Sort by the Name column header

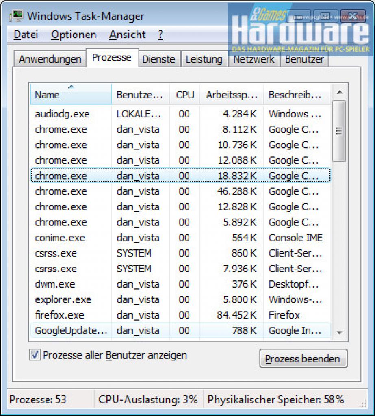[71, 94]
